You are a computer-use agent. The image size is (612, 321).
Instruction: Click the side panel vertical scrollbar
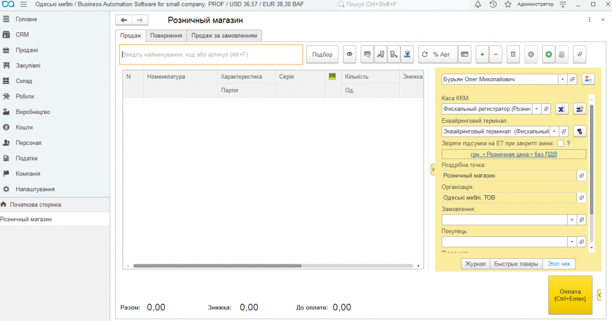(592, 160)
